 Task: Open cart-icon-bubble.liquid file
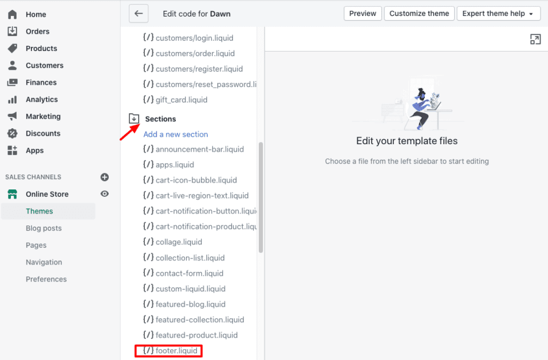tap(196, 180)
